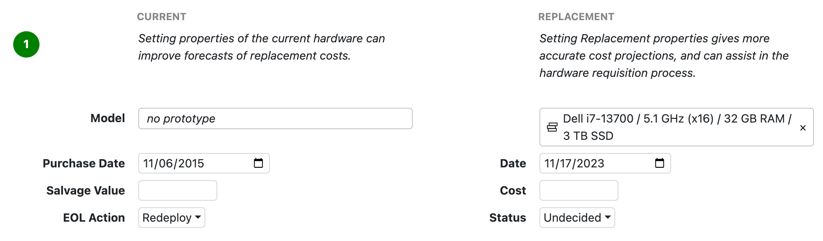
Task: Click the × to clear the Dell replacement model
Action: tap(803, 127)
